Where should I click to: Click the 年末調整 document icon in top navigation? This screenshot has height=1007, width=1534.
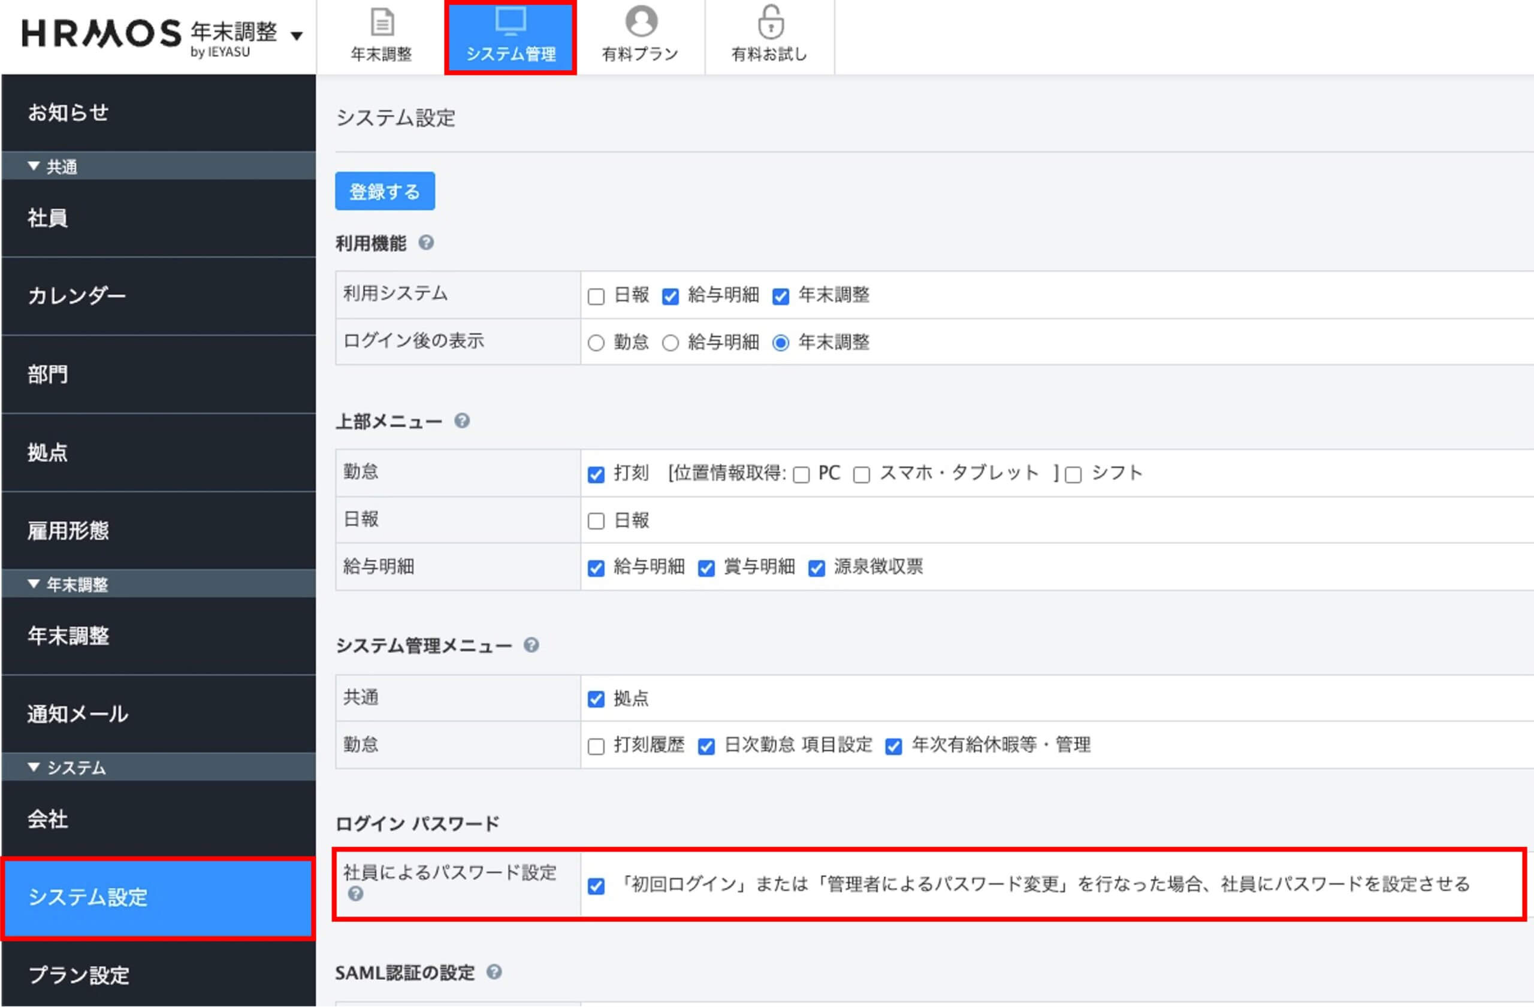(x=382, y=23)
